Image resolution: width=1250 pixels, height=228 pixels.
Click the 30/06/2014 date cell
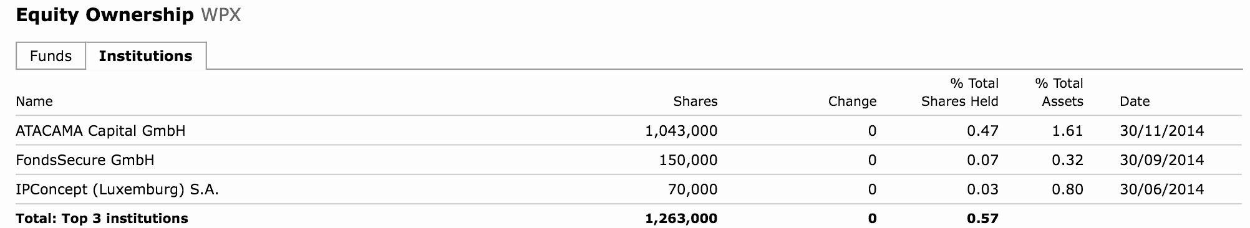pyautogui.click(x=1162, y=189)
